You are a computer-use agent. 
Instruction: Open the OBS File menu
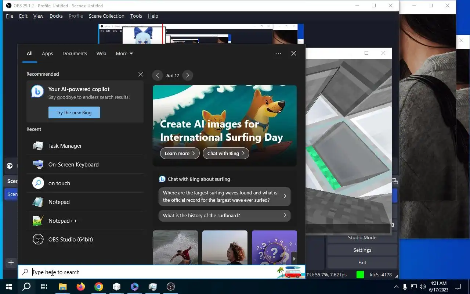coord(10,16)
